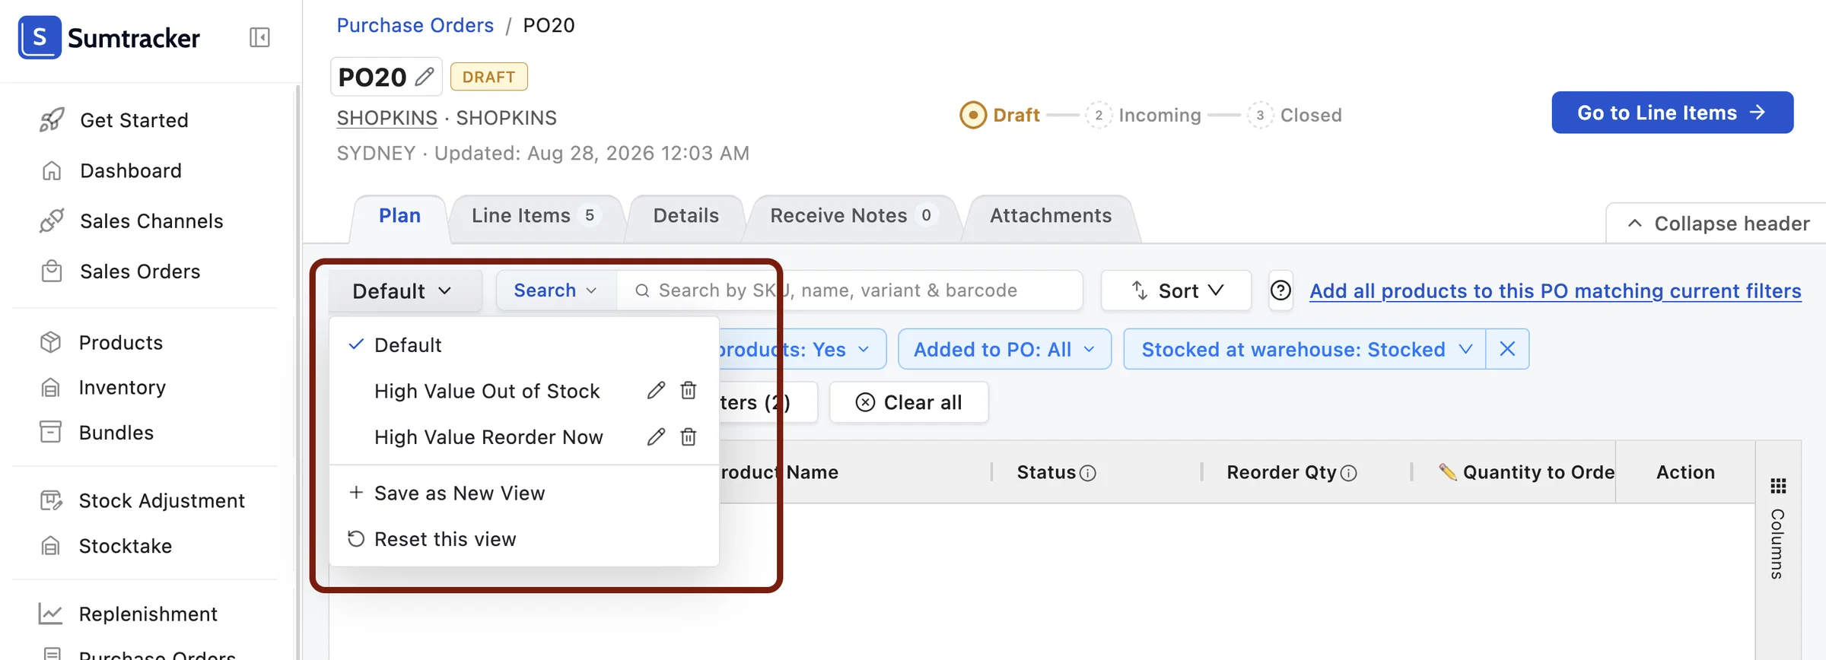Image resolution: width=1826 pixels, height=660 pixels.
Task: Open the Sort dropdown
Action: point(1176,290)
